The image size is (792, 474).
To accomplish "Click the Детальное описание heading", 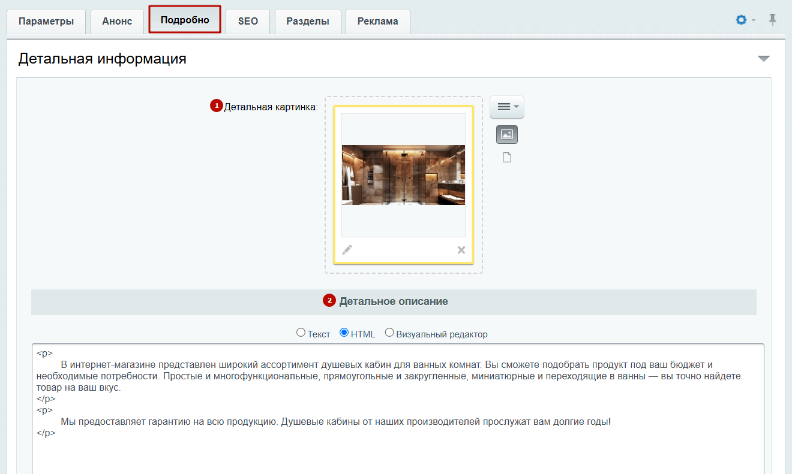I will coord(394,301).
